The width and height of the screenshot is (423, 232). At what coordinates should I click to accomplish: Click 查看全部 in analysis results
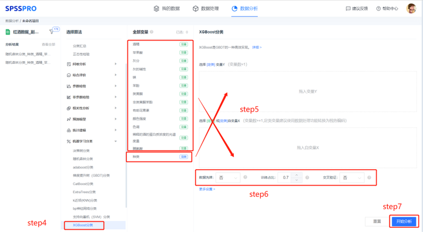[x=49, y=45]
